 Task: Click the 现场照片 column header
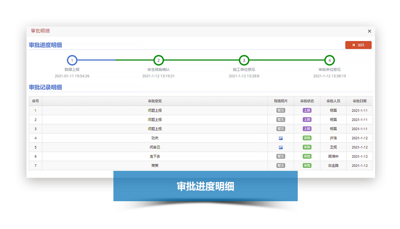click(x=281, y=101)
